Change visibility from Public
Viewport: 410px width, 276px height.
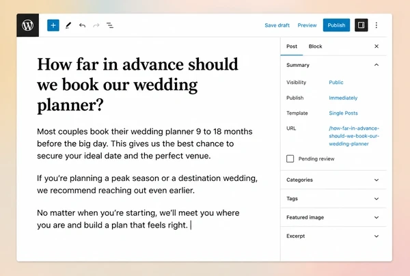pos(336,83)
